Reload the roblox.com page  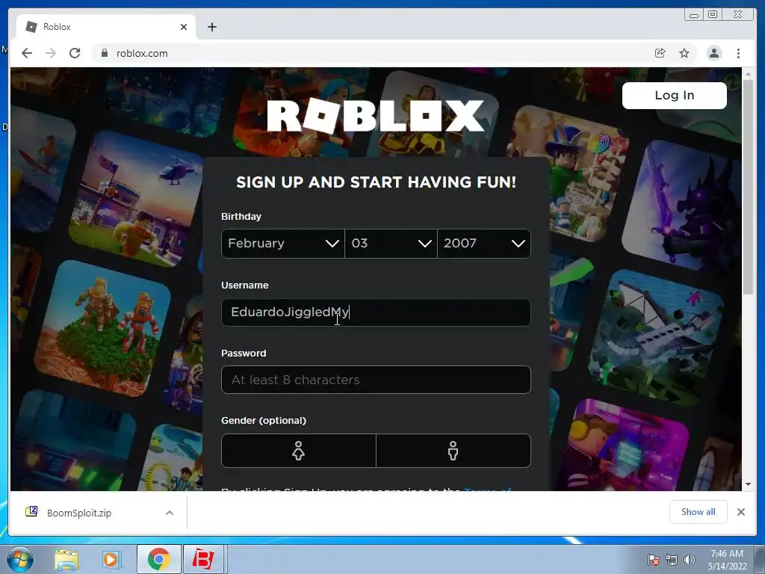(75, 53)
